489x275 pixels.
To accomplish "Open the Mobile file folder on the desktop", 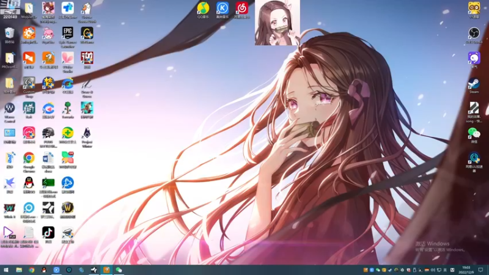I will point(29,9).
